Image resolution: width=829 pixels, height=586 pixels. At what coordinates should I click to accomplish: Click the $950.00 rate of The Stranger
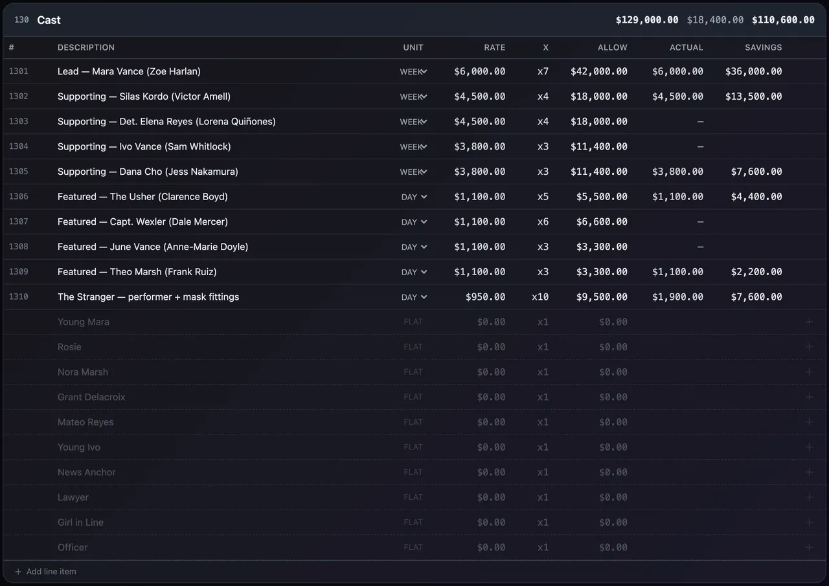point(485,297)
